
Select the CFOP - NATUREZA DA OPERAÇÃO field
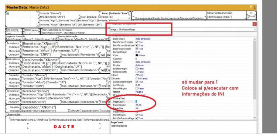57,30
